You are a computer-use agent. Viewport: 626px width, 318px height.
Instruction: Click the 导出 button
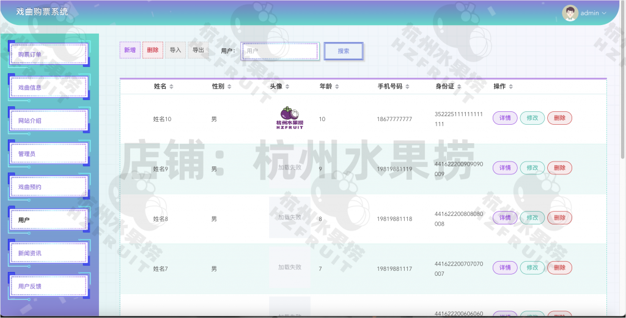tap(199, 50)
